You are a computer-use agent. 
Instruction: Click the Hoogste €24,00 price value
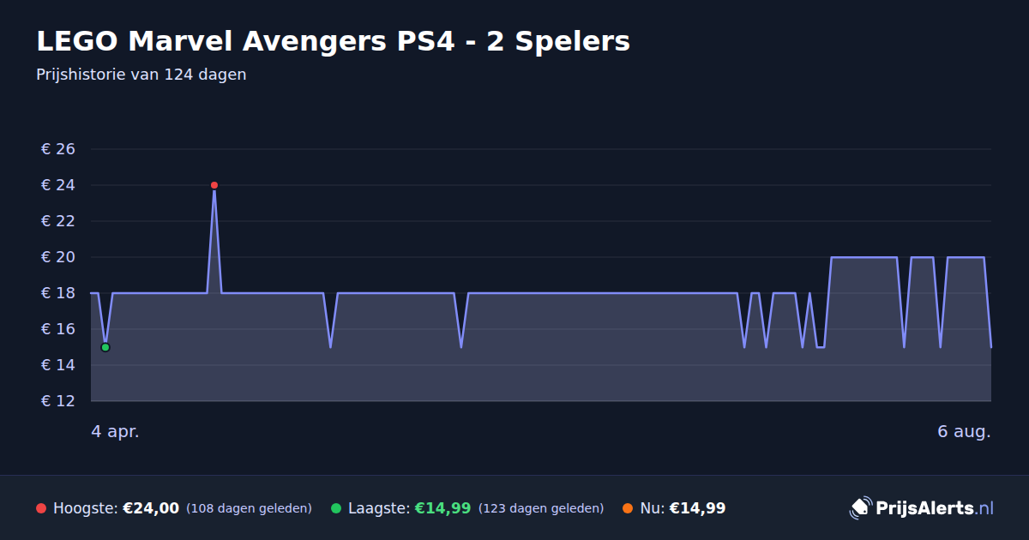coord(151,508)
